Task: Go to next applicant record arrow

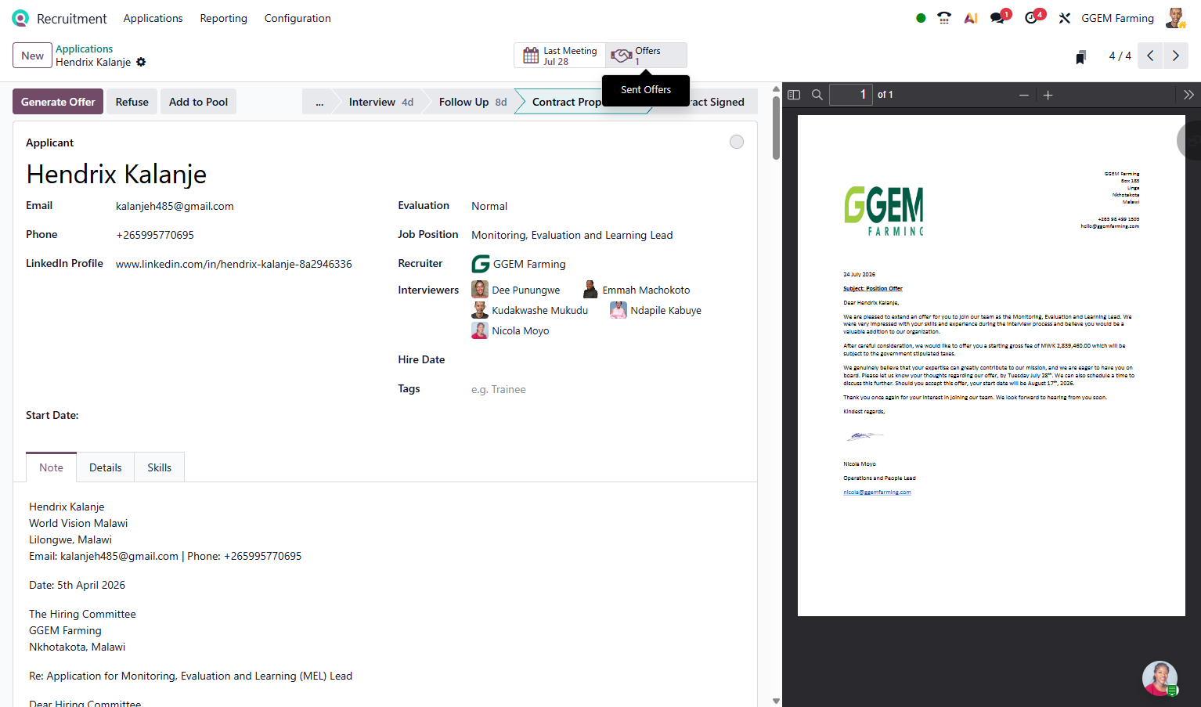Action: click(1176, 56)
